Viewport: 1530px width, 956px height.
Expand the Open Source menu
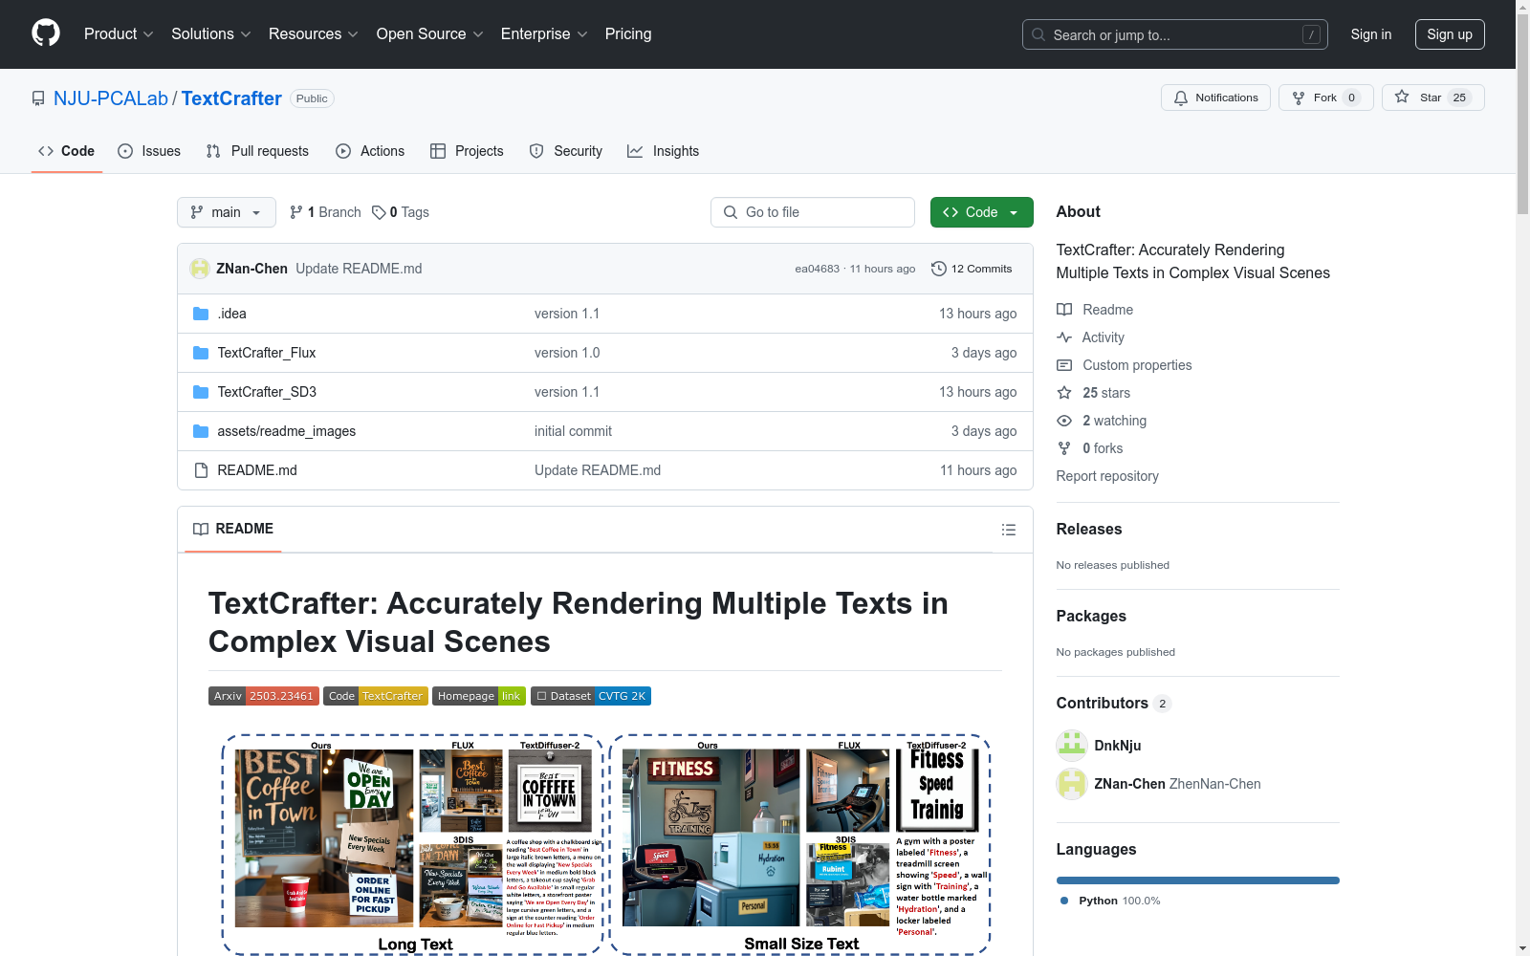[430, 34]
